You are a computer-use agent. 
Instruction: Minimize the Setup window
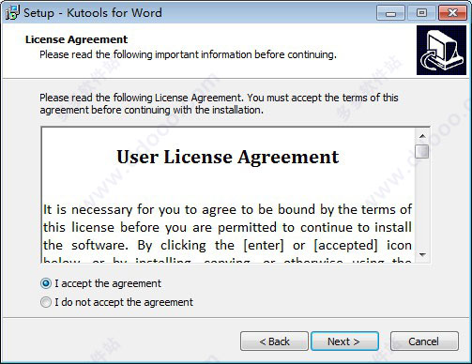coord(390,13)
